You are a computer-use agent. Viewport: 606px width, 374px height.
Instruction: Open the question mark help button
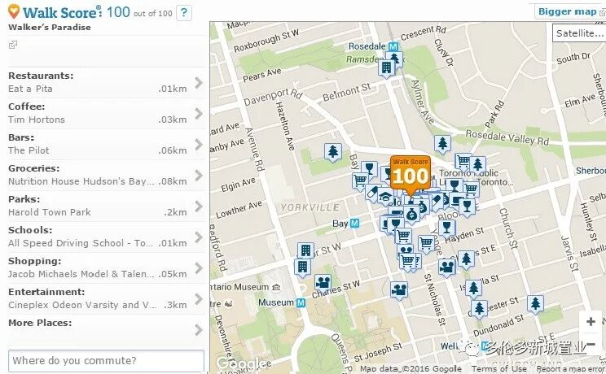[184, 13]
